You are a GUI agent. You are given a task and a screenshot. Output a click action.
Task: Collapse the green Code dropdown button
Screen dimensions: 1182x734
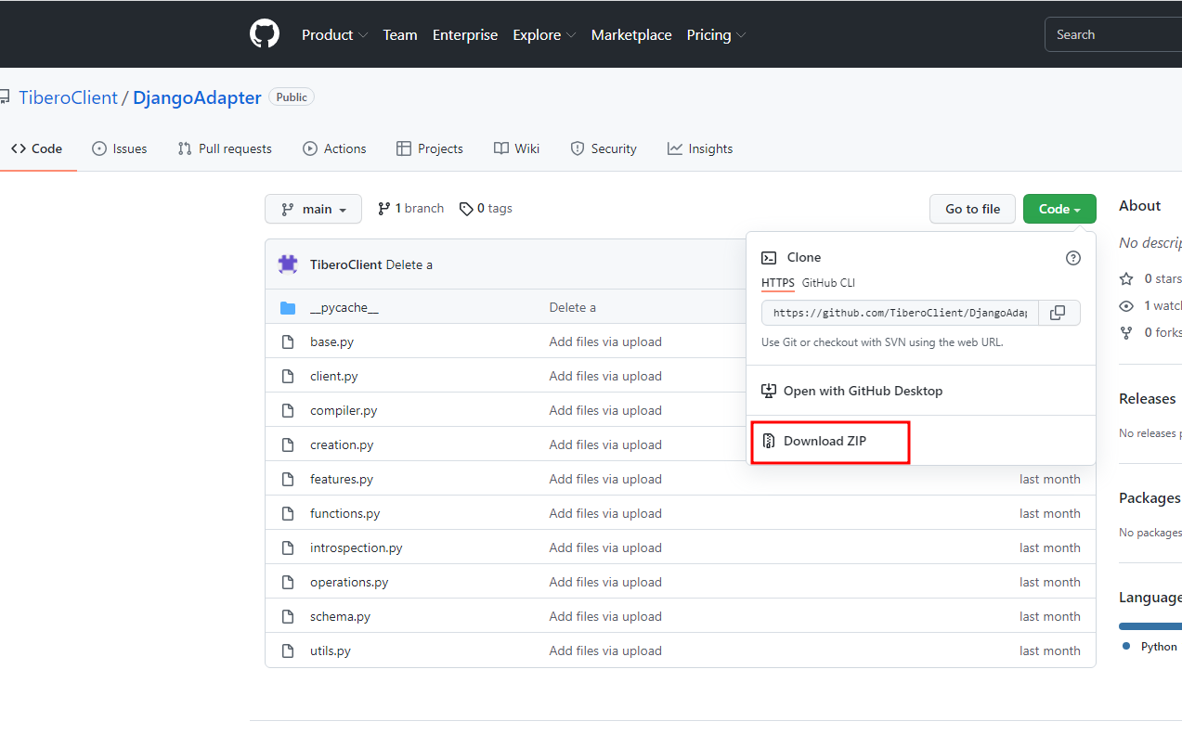[x=1059, y=209]
